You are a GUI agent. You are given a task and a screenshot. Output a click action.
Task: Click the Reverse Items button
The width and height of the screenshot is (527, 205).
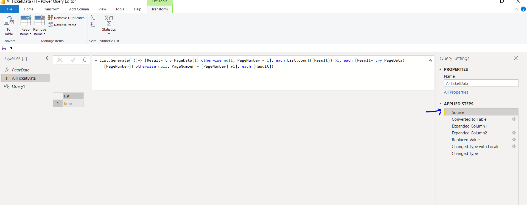62,25
